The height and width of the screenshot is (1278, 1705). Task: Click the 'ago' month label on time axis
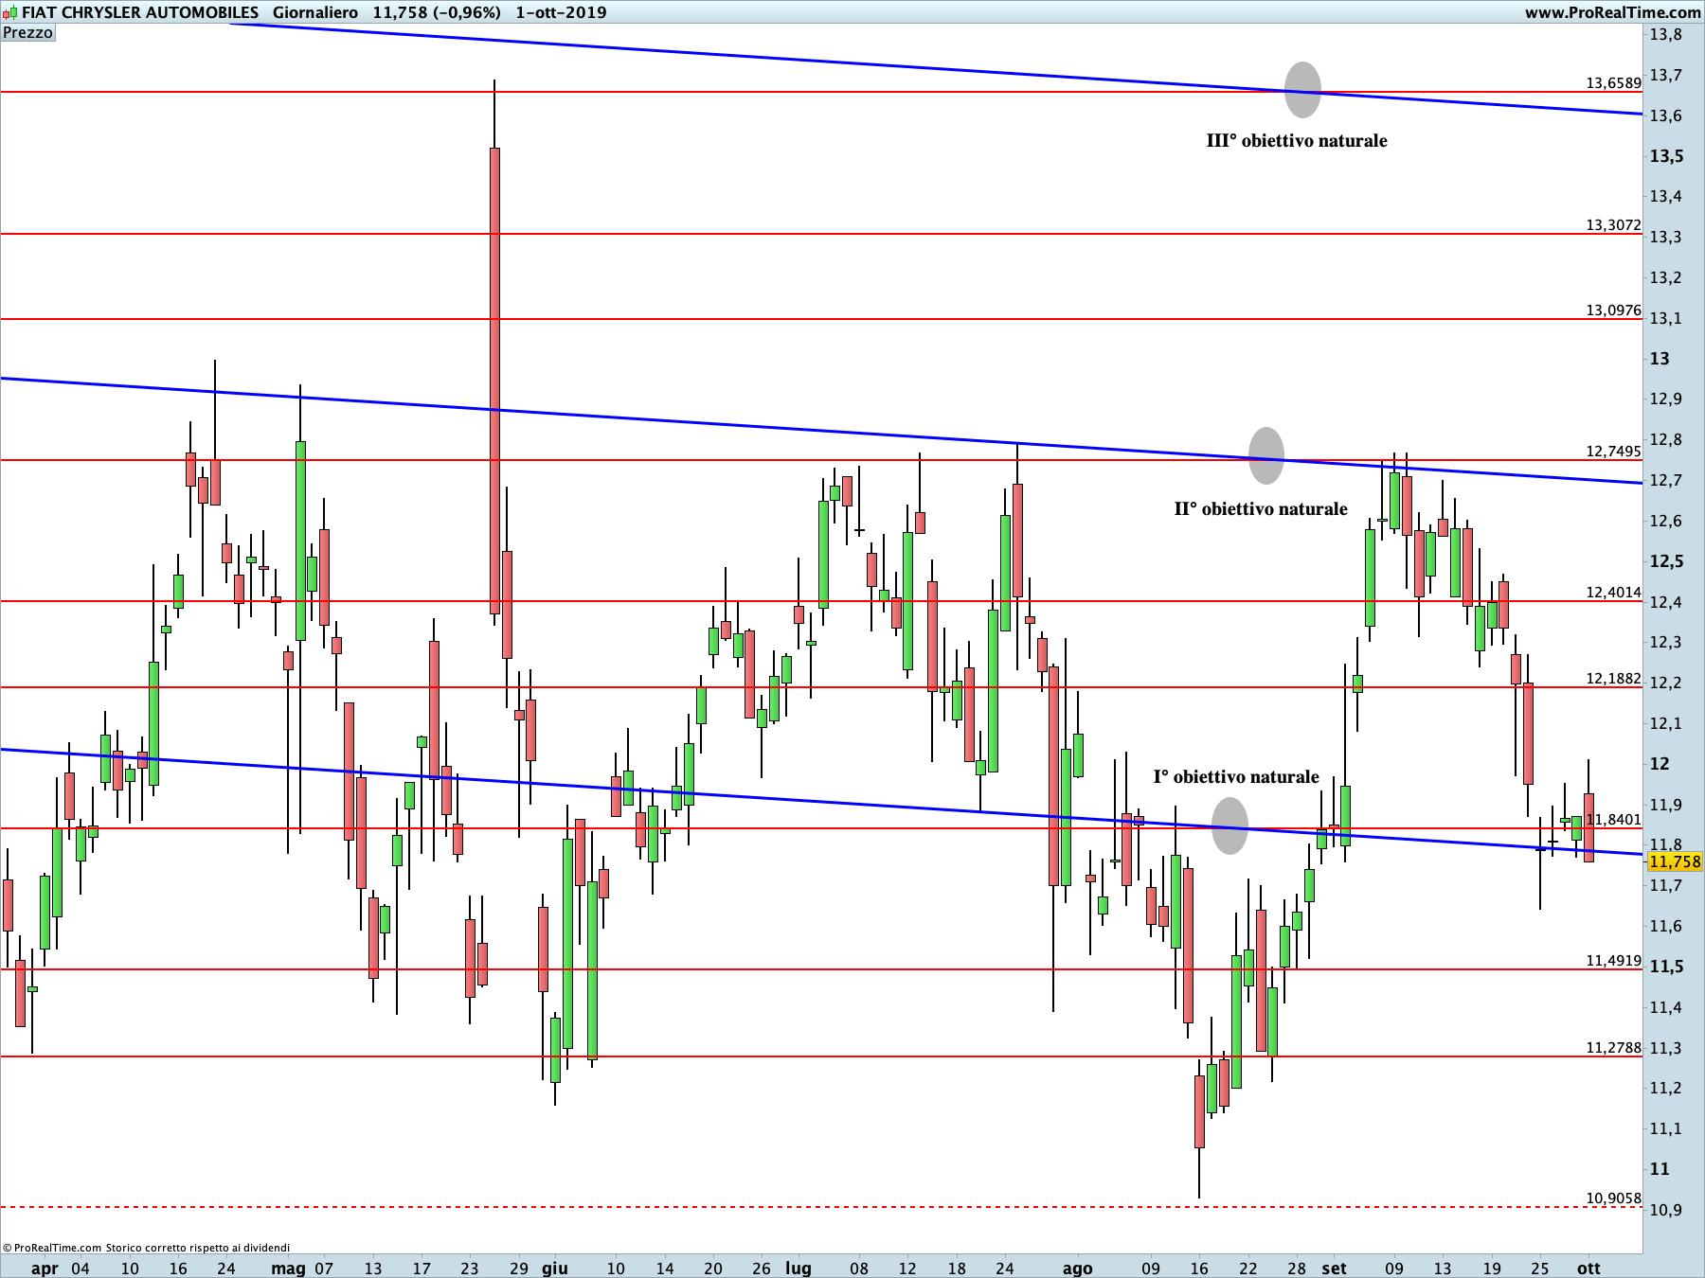[1078, 1269]
